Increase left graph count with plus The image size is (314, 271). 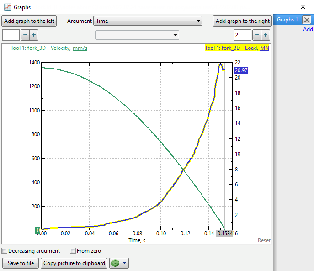[x=34, y=35]
